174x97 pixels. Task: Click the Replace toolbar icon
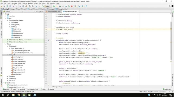[x=33, y=6]
